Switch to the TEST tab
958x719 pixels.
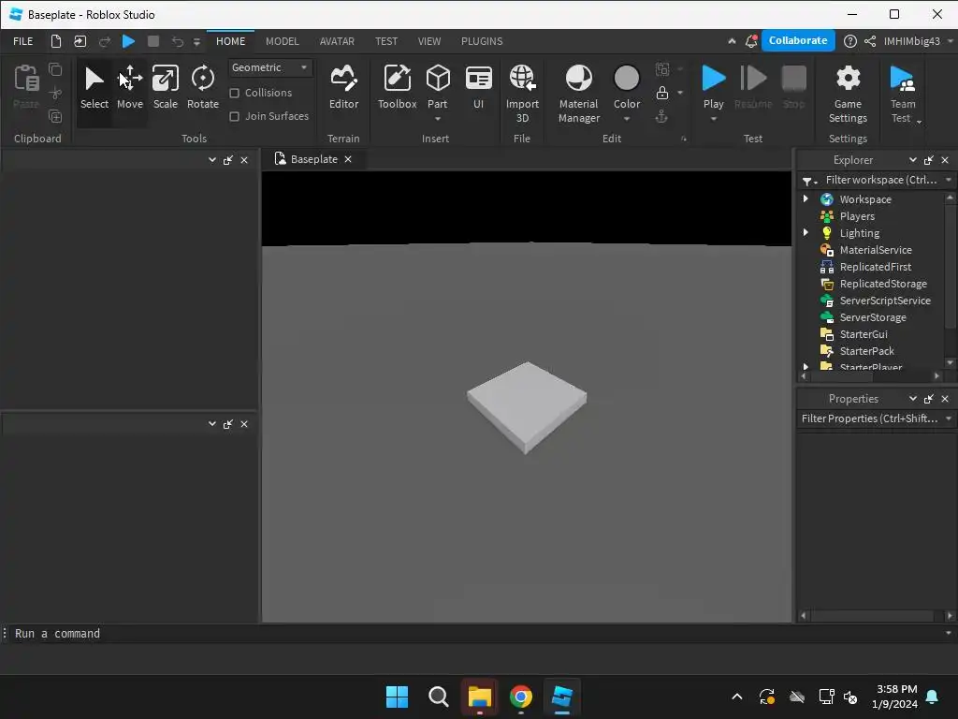pos(386,41)
